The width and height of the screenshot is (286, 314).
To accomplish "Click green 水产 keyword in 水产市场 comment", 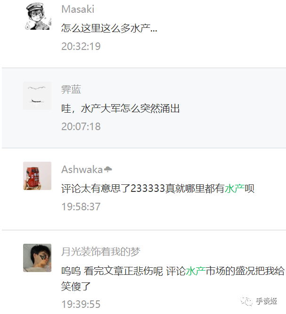I will [196, 271].
